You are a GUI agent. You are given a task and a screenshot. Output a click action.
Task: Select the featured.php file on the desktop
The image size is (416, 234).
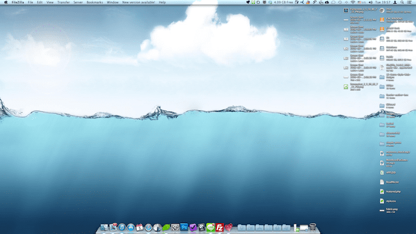390,192
